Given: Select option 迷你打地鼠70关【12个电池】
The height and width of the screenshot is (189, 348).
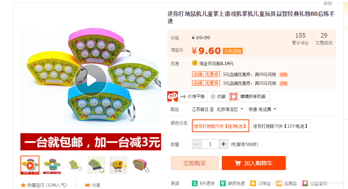Looking at the screenshot, I should click(281, 126).
